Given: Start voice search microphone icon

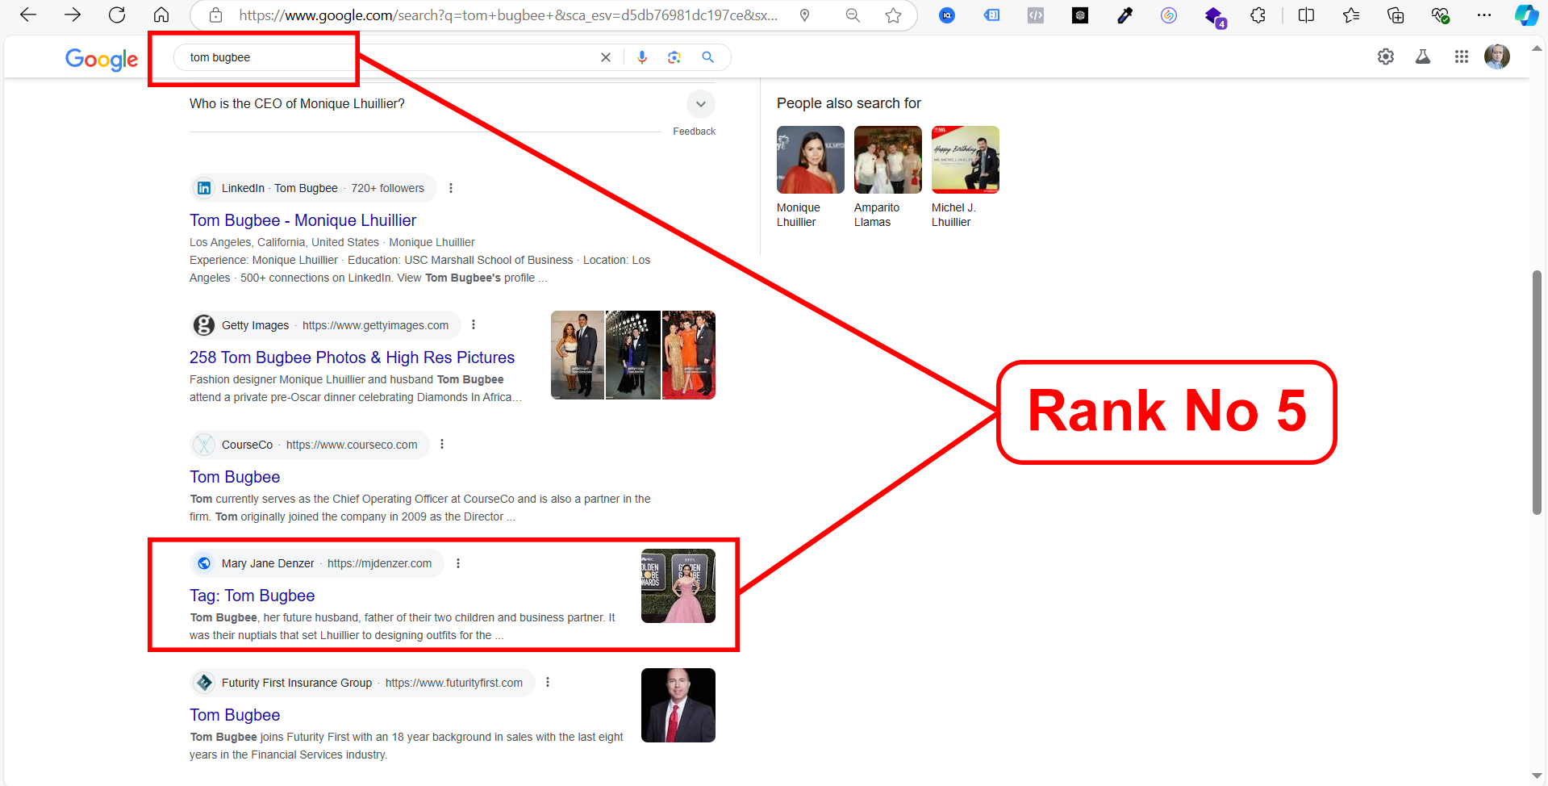Looking at the screenshot, I should pos(642,57).
